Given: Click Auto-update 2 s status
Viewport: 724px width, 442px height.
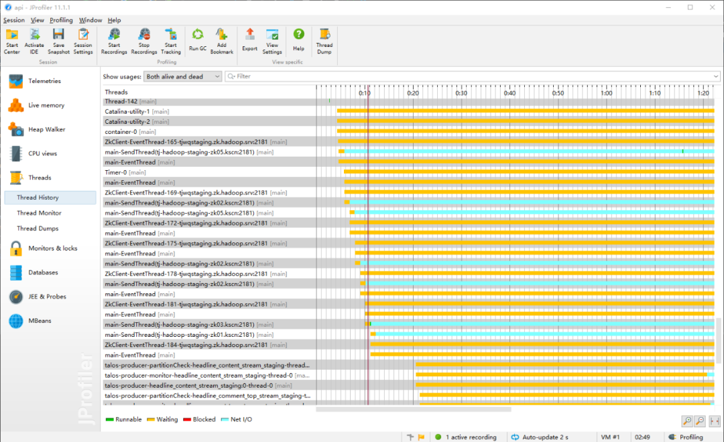Looking at the screenshot, I should tap(540, 437).
